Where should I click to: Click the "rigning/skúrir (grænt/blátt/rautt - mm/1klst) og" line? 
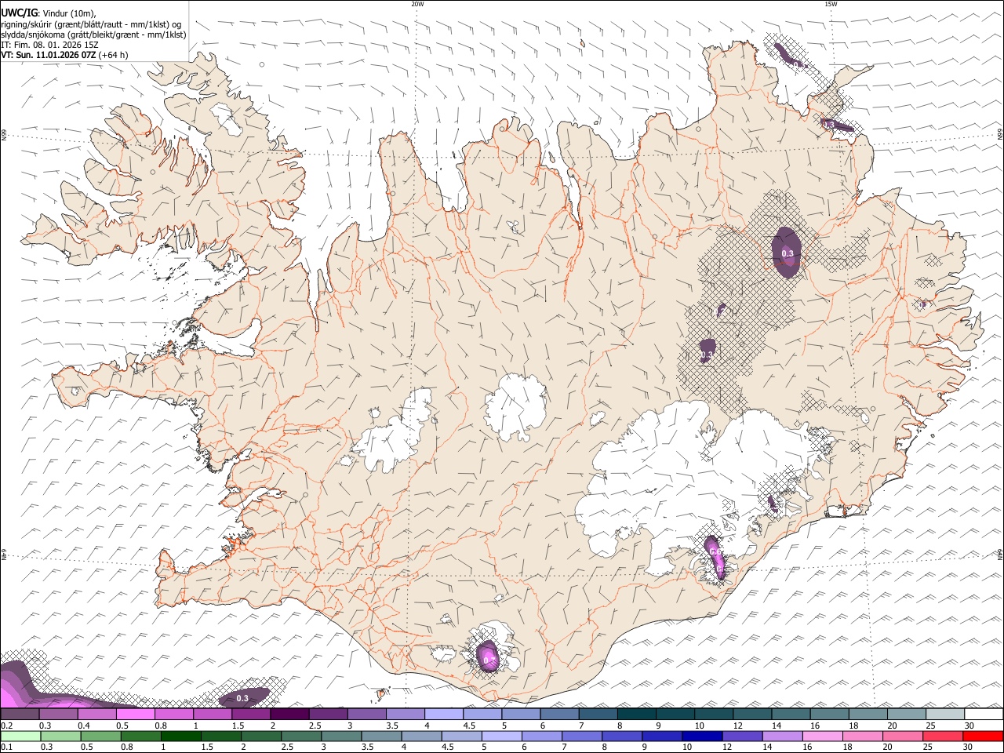[x=91, y=24]
